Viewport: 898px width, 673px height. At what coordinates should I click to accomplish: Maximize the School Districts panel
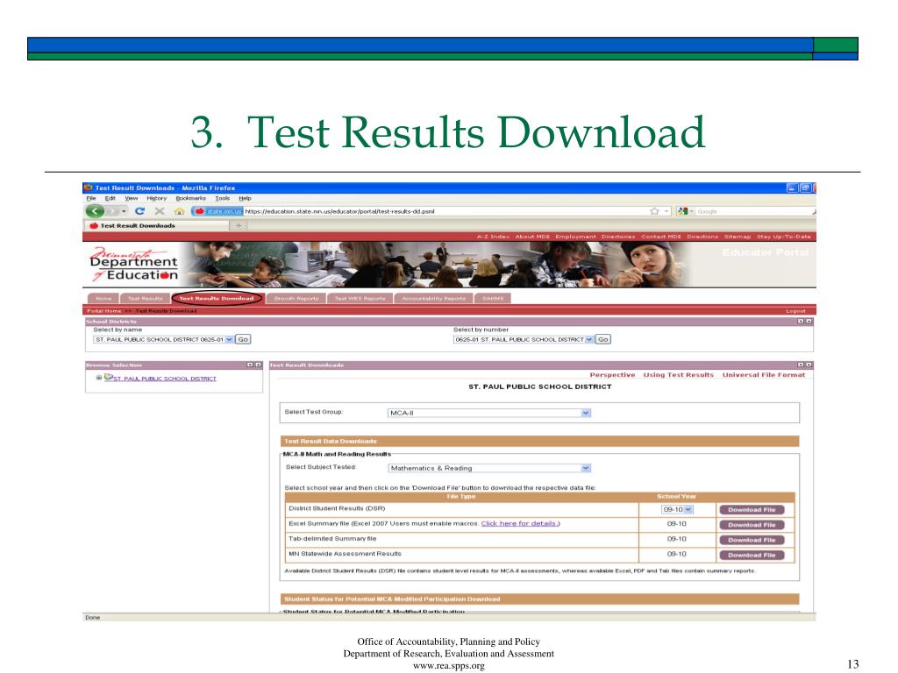(809, 322)
